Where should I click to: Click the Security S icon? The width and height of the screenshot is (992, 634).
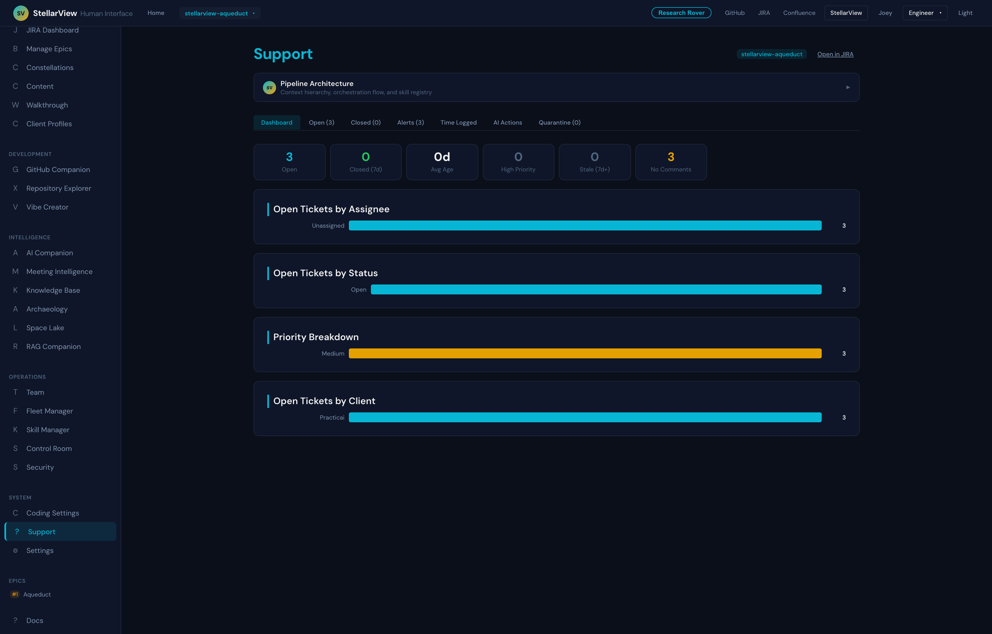tap(15, 467)
